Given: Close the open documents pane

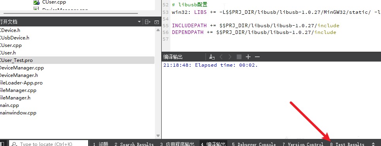Looking at the screenshot, I should [157, 22].
